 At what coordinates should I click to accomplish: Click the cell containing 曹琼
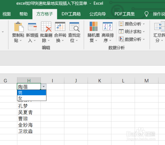(29, 118)
